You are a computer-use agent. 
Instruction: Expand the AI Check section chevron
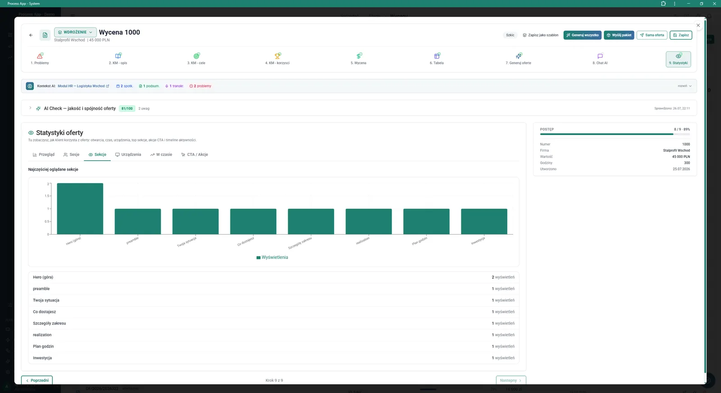click(x=30, y=108)
